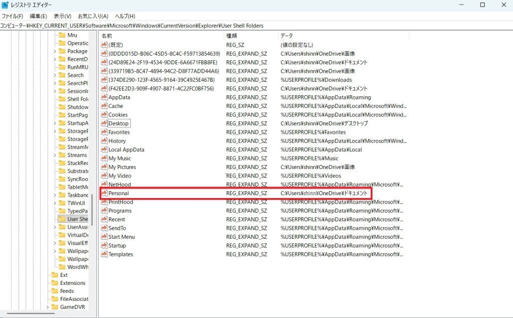513x318 pixels.
Task: Open the お気に入り(A) menu
Action: [x=93, y=16]
